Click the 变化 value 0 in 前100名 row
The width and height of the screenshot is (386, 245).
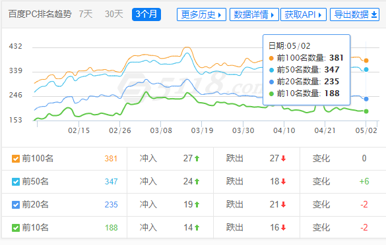tap(364, 158)
